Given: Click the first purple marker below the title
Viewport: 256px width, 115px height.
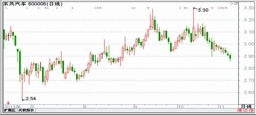Looking at the screenshot, I should pyautogui.click(x=6, y=8).
